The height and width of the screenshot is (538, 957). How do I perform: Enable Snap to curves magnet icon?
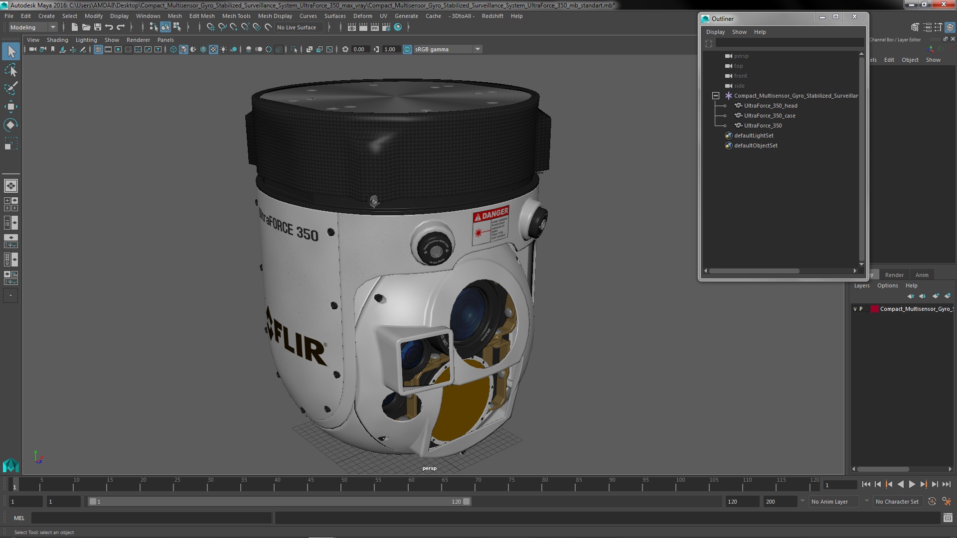pyautogui.click(x=222, y=27)
